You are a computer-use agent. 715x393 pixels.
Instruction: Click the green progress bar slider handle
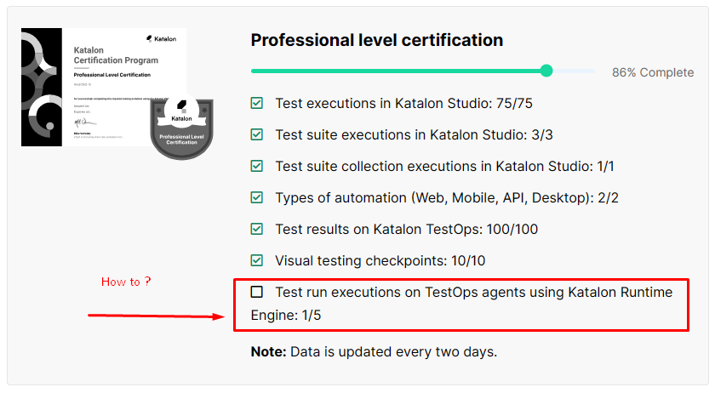click(546, 71)
